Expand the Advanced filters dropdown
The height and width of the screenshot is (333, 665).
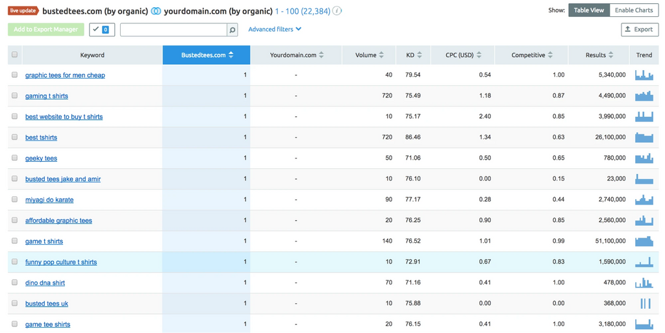(275, 29)
